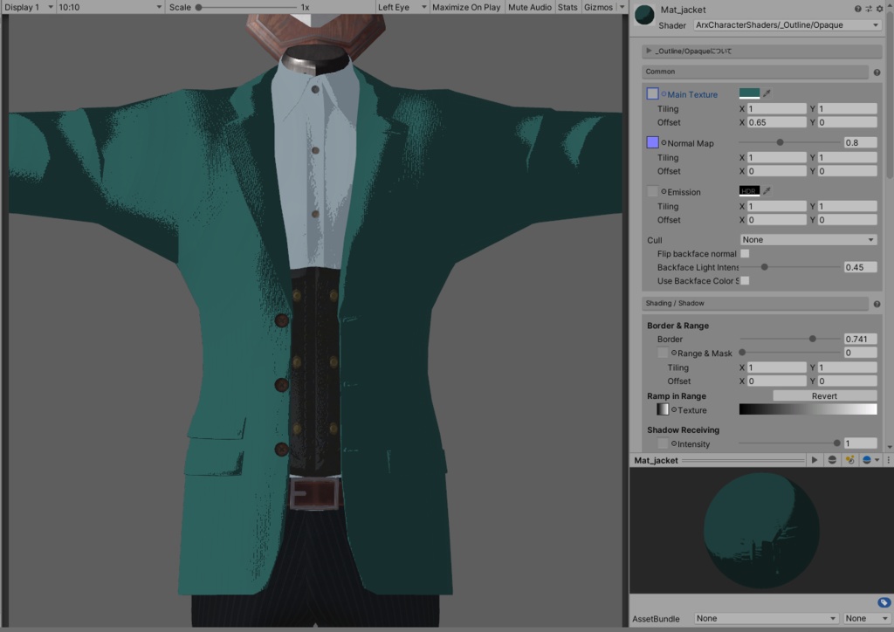Click the shader presets icon next to help

coord(869,9)
